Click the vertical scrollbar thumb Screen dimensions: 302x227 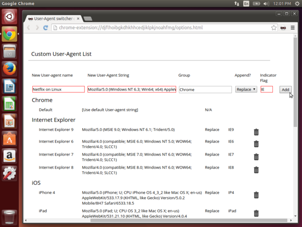(x=295, y=82)
